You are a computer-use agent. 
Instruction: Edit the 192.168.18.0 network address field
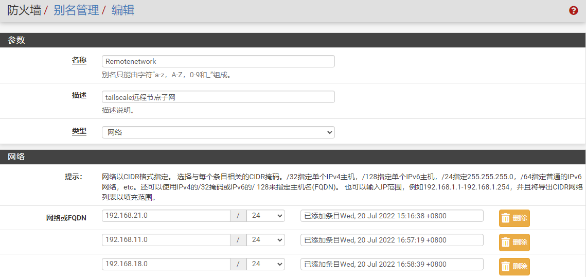click(x=166, y=264)
